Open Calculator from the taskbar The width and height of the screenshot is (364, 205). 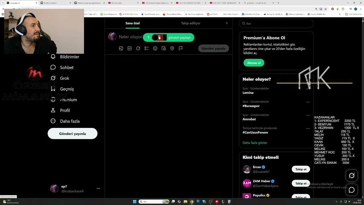tap(229, 202)
